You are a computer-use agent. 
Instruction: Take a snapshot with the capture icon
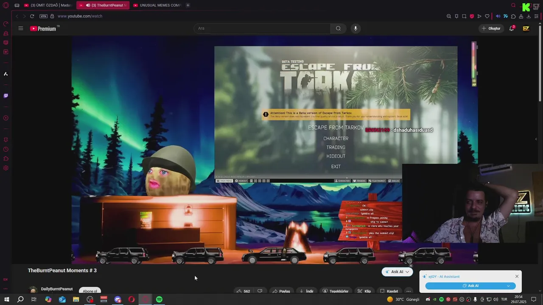click(464, 16)
